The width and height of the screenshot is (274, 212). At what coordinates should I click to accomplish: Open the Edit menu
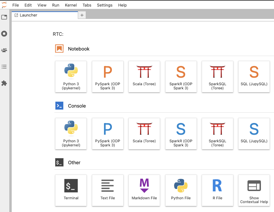[x=28, y=5]
